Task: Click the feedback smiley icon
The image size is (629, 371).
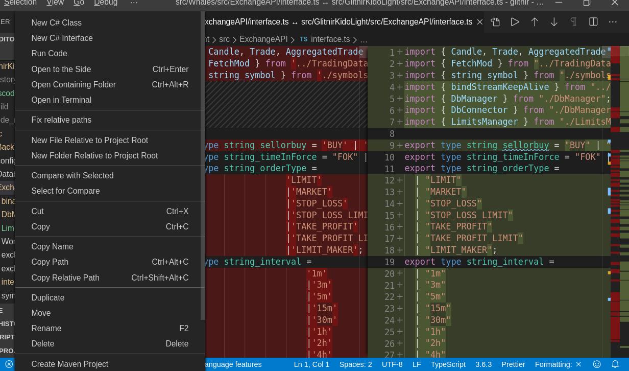Action: (596, 364)
